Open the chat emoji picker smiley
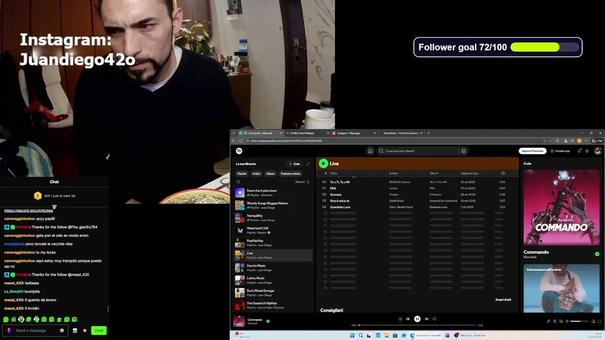Image resolution: width=605 pixels, height=340 pixels. (62, 331)
